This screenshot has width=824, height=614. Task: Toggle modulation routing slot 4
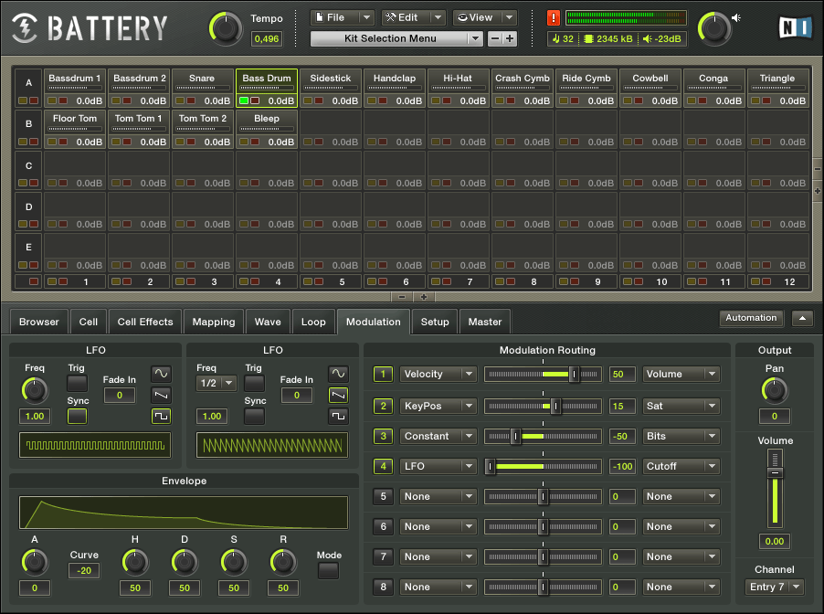click(383, 466)
